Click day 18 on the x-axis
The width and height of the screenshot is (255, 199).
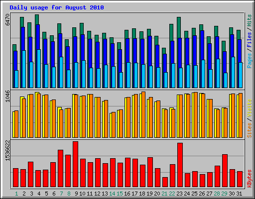142,194
